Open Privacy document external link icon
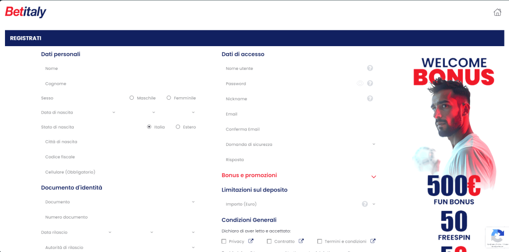 pyautogui.click(x=251, y=242)
